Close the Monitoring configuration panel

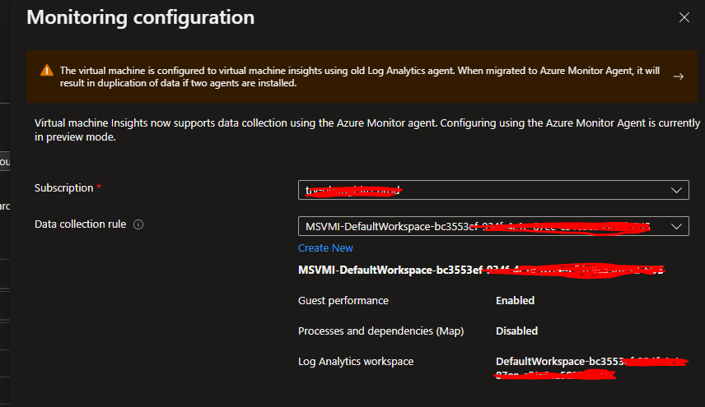click(x=684, y=17)
